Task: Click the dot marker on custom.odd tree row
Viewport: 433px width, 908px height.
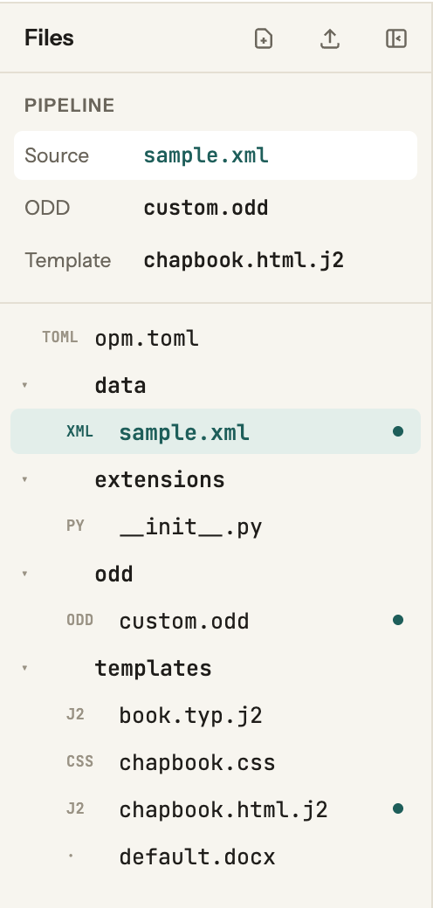Action: click(x=398, y=620)
